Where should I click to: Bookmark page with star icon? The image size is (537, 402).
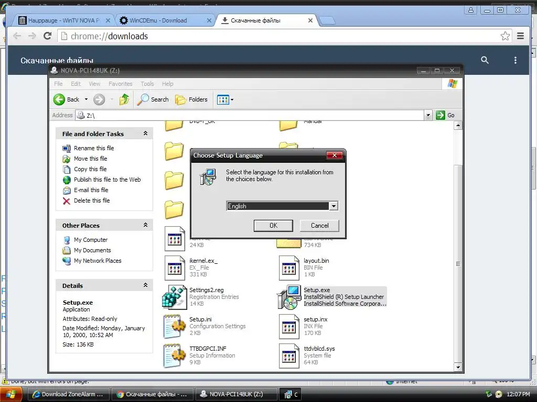505,36
